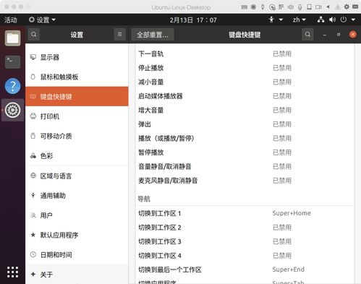Click the Super+End shortcut value
Image resolution: width=361 pixels, height=284 pixels.
[289, 270]
